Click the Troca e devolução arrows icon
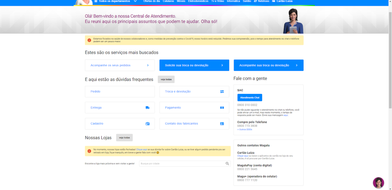392x190 pixels. point(222,92)
